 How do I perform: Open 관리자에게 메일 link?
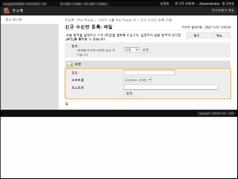(222, 11)
